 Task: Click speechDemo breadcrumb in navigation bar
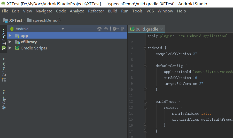(x=42, y=20)
